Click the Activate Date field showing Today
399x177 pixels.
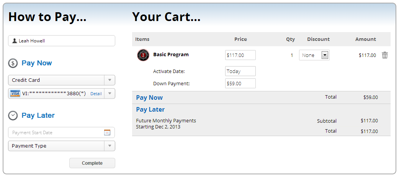pyautogui.click(x=240, y=71)
